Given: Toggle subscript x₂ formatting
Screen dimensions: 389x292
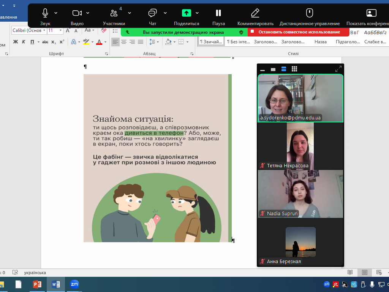Looking at the screenshot, I should [x=54, y=42].
